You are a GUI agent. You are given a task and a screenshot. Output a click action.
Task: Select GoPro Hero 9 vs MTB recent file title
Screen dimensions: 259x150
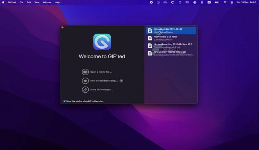165,37
